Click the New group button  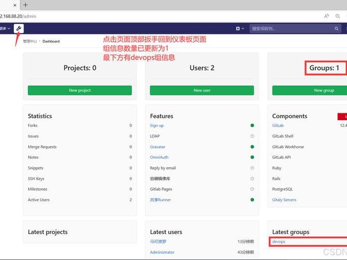point(310,90)
